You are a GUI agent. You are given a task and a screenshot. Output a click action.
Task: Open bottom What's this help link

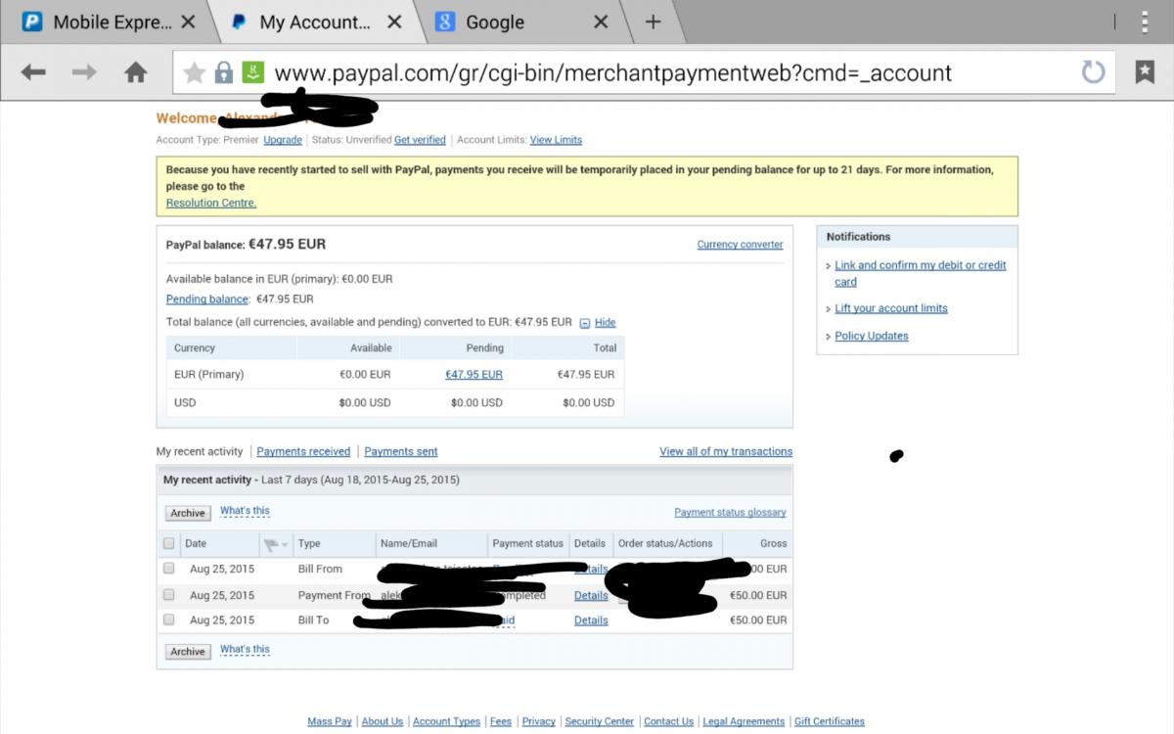[x=245, y=650]
